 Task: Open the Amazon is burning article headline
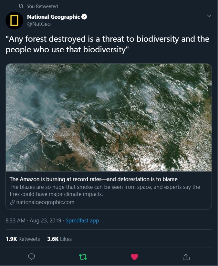coord(94,179)
